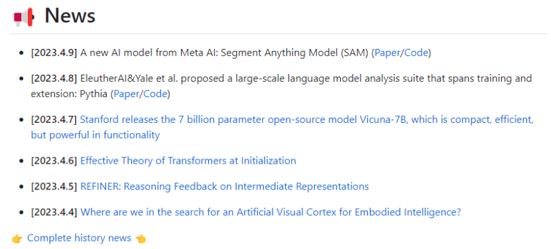The height and width of the screenshot is (249, 551).
Task: Click the [2023.4.6] date label
Action: pos(54,160)
